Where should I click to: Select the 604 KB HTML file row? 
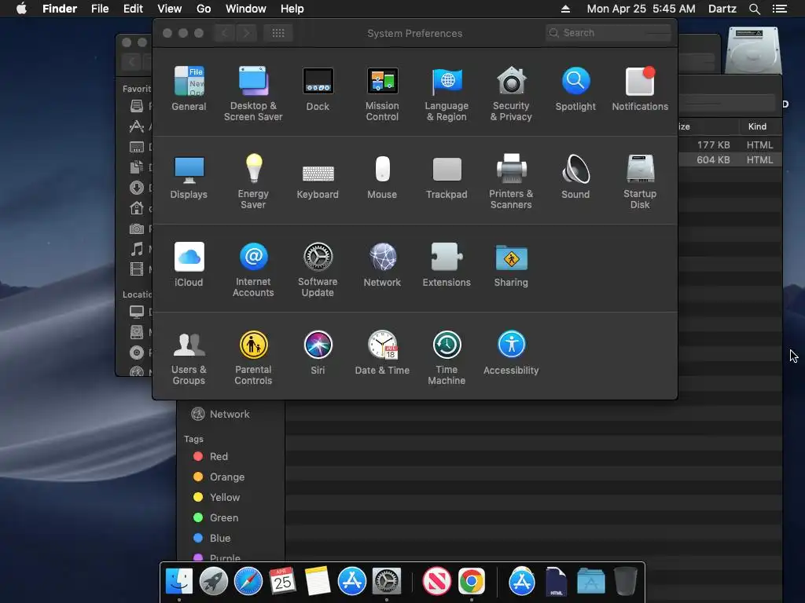[x=730, y=160]
